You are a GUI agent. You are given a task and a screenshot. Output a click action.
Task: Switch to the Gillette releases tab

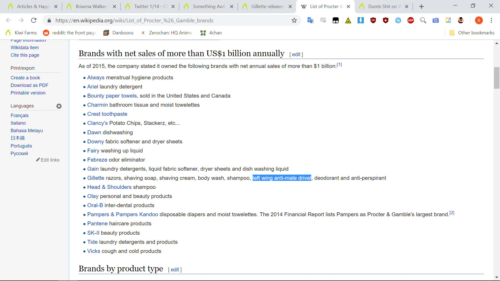267,7
